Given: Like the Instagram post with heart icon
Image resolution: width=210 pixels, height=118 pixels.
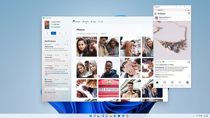Looking at the screenshot, I should click(x=156, y=62).
